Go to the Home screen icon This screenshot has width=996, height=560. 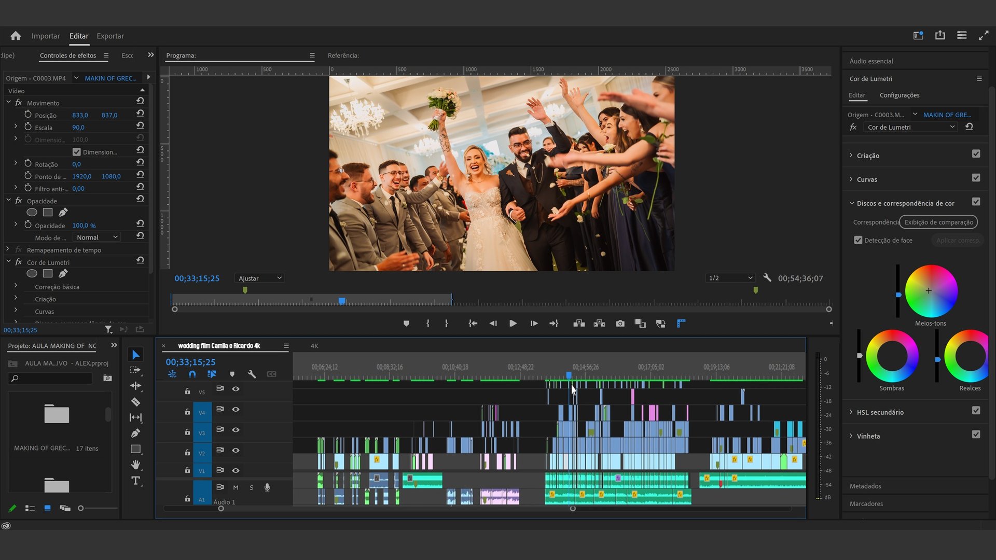point(16,36)
